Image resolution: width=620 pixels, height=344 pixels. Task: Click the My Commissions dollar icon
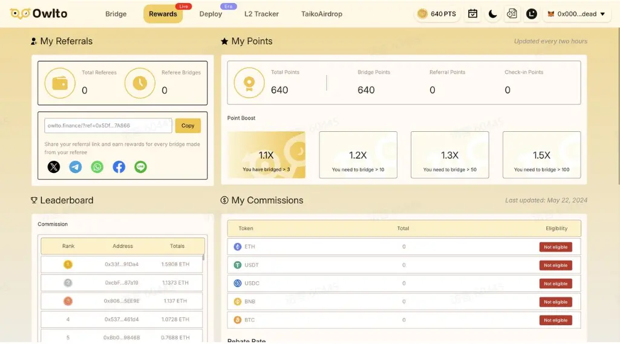pyautogui.click(x=224, y=200)
